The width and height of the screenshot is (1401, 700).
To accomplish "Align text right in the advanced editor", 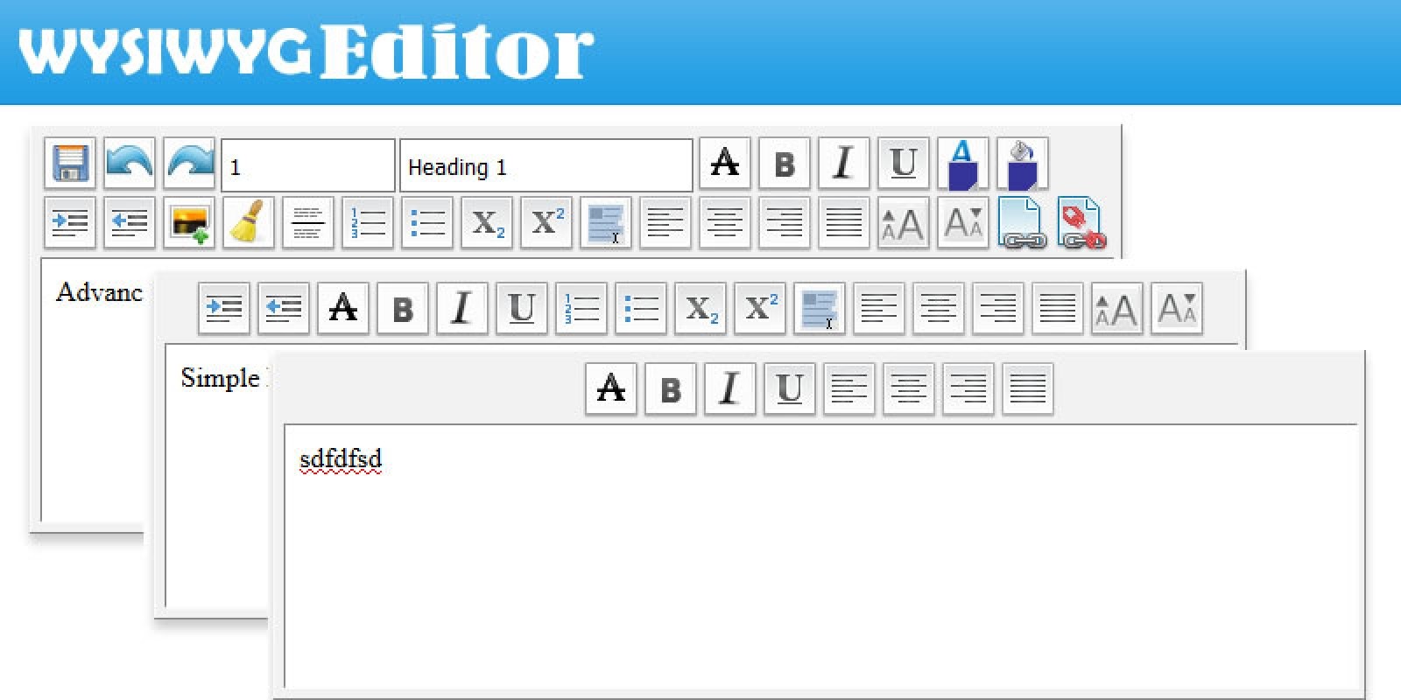I will click(785, 223).
